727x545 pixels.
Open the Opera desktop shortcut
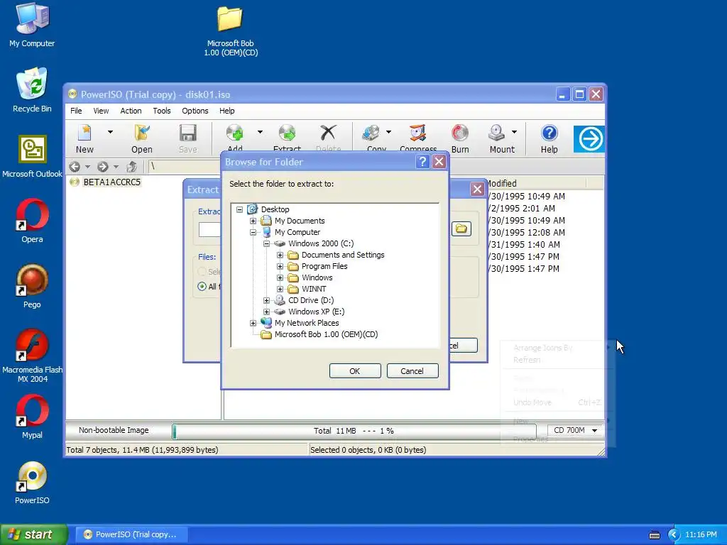tap(32, 221)
